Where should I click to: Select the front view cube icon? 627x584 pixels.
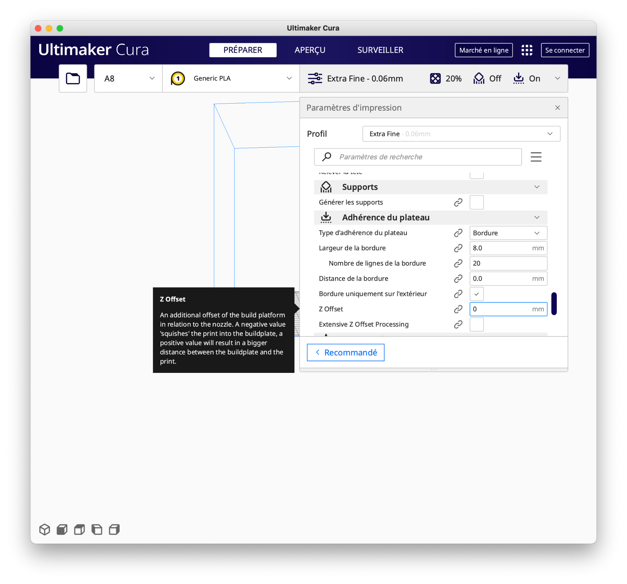[62, 529]
